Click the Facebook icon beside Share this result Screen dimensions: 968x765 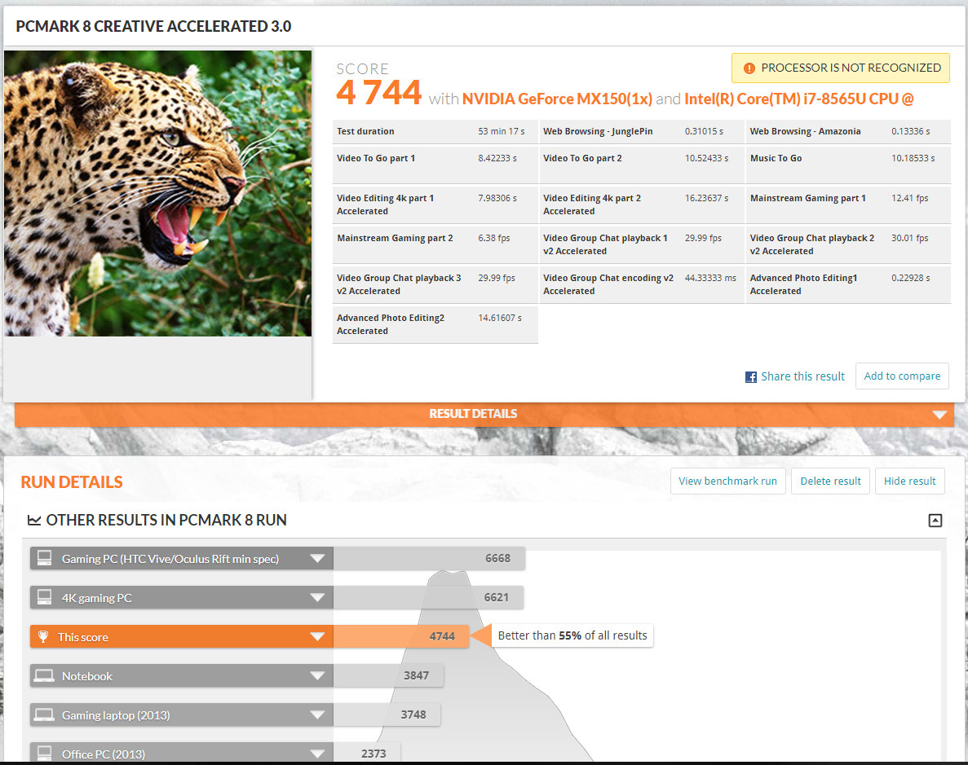[751, 377]
